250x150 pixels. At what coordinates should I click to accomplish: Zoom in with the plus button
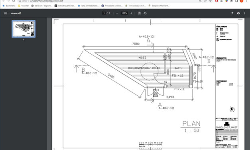click(131, 13)
